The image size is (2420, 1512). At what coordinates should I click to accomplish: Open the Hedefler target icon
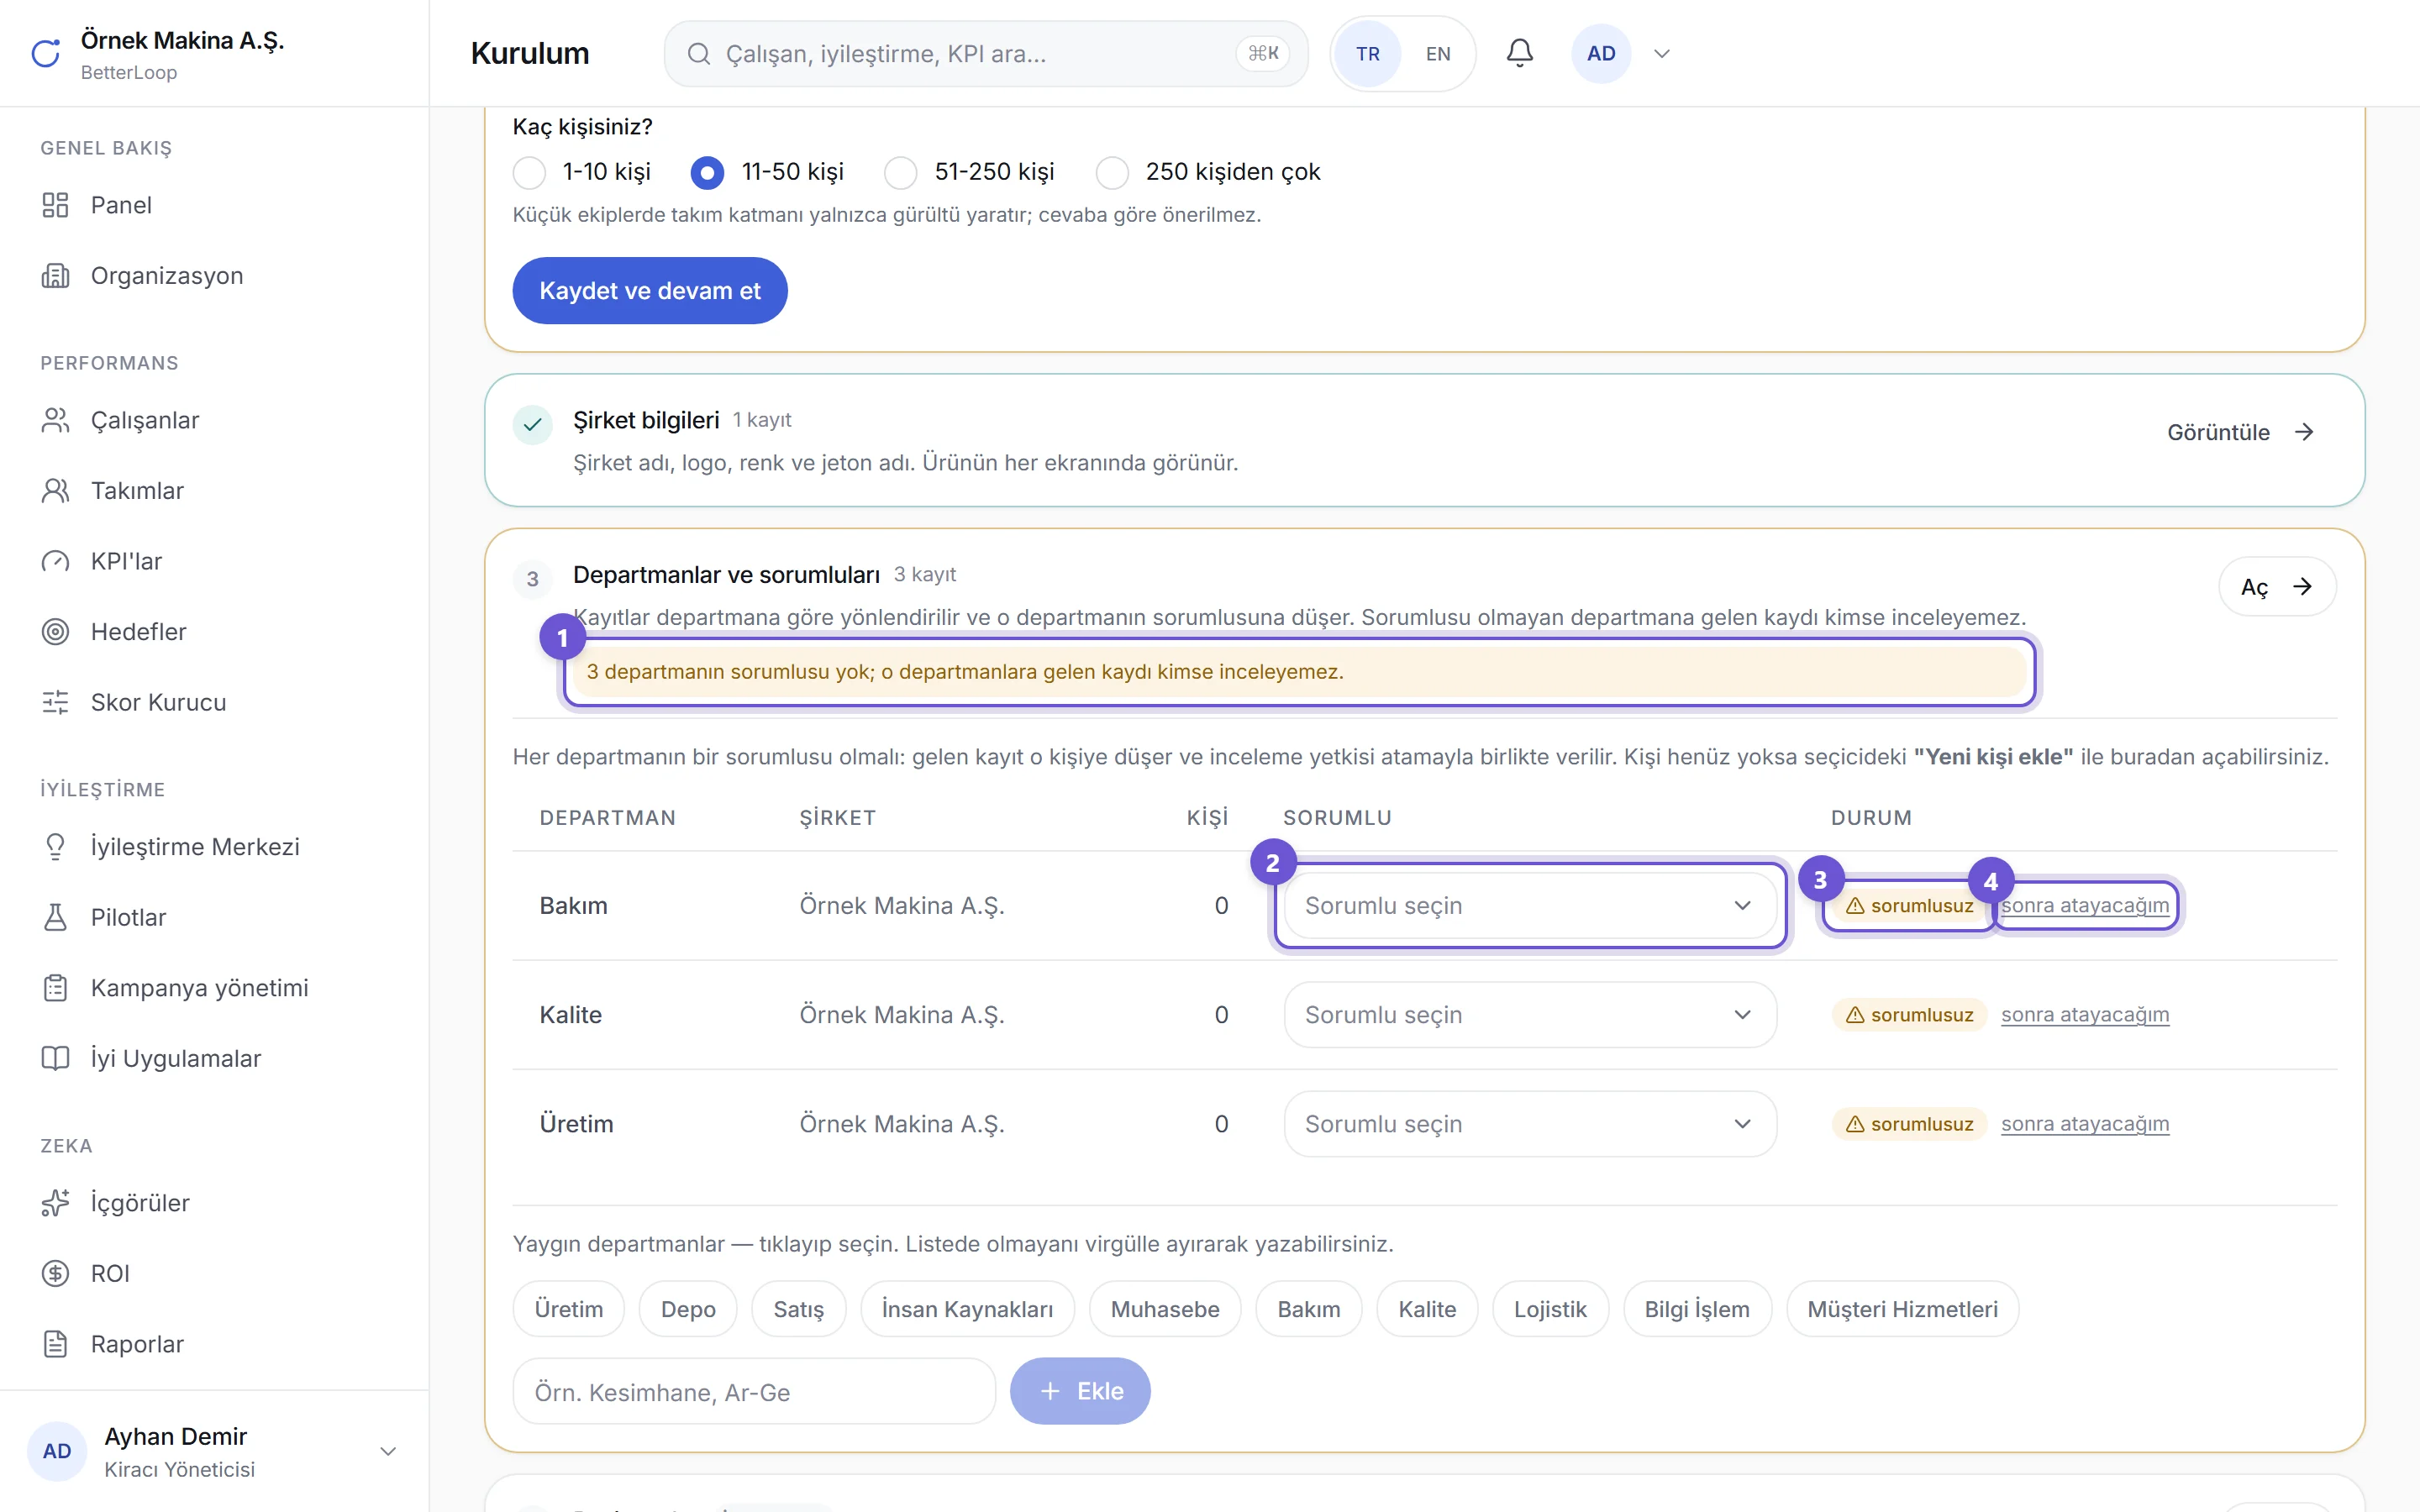(55, 631)
